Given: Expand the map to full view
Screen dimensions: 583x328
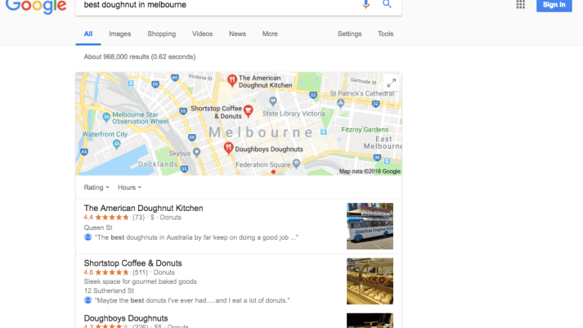Looking at the screenshot, I should [x=391, y=83].
